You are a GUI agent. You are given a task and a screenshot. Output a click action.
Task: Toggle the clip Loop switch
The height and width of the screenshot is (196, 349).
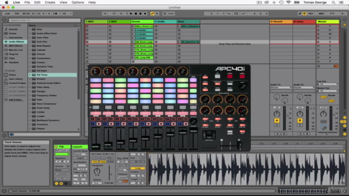pyautogui.click(x=137, y=168)
